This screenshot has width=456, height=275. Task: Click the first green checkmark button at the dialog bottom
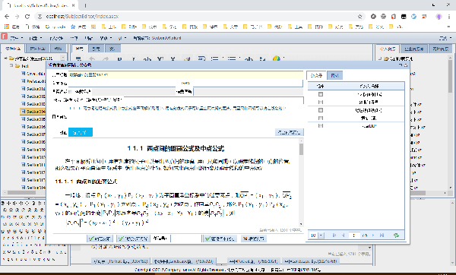[100, 239]
